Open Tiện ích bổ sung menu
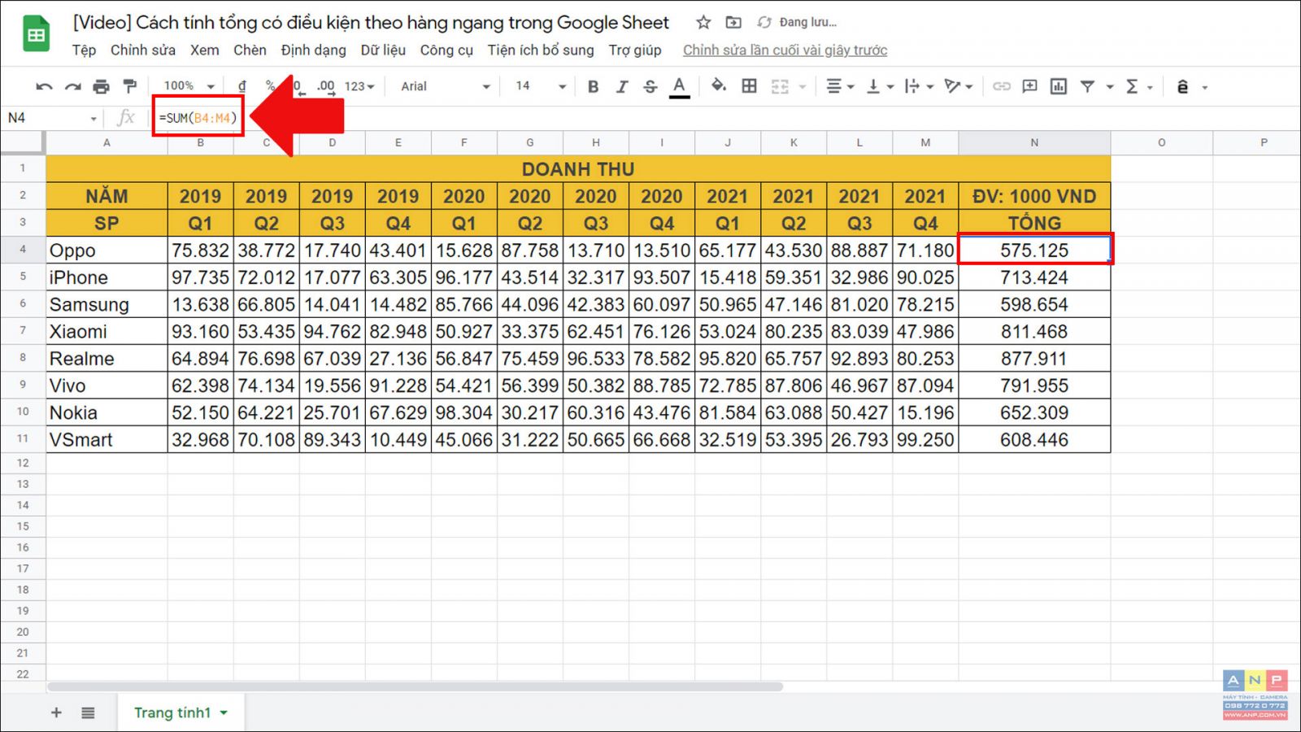Viewport: 1301px width, 732px height. click(541, 50)
